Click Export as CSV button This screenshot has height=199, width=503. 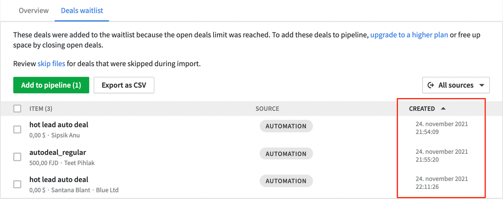124,85
